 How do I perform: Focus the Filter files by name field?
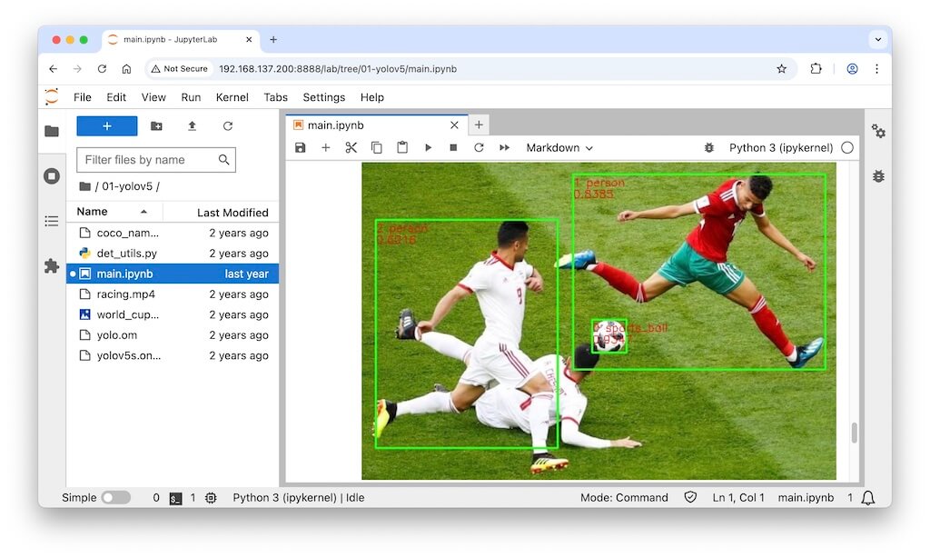(147, 160)
